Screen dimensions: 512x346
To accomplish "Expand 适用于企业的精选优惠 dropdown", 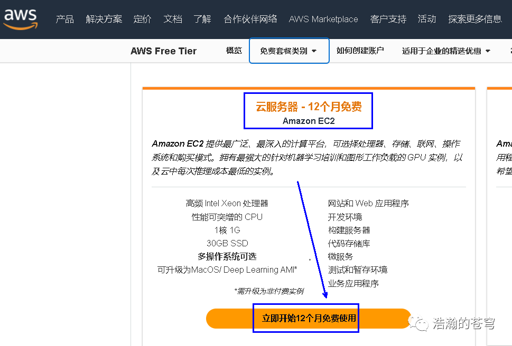I will [x=446, y=51].
